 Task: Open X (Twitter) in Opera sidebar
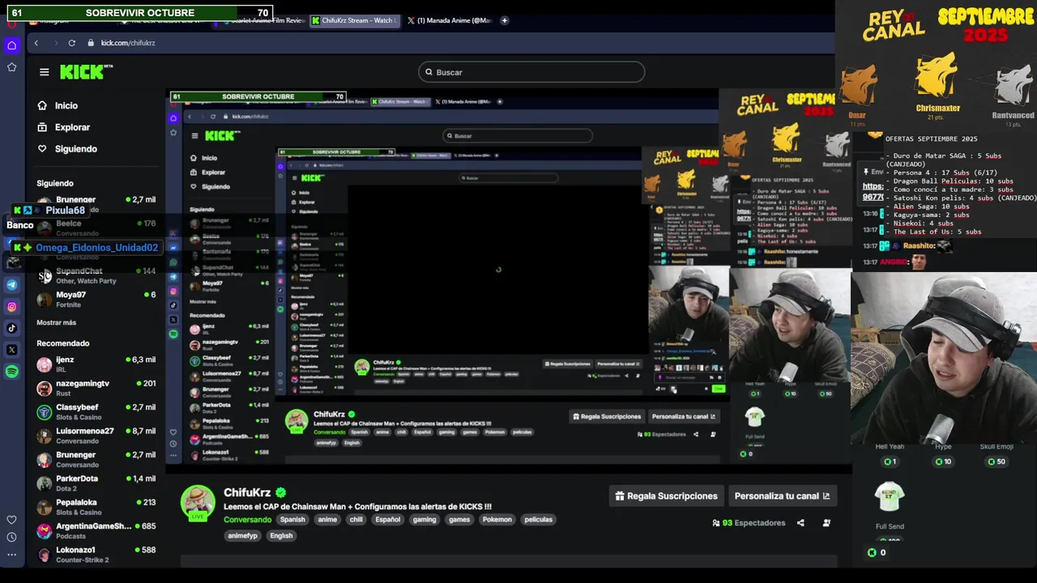pyautogui.click(x=11, y=350)
